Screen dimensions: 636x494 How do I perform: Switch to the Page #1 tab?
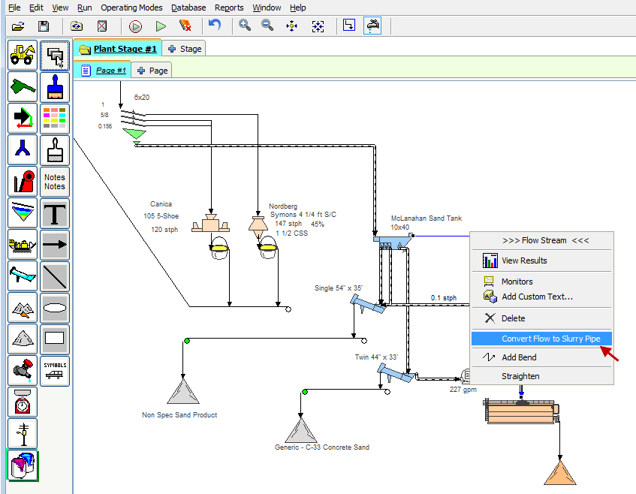tap(110, 70)
